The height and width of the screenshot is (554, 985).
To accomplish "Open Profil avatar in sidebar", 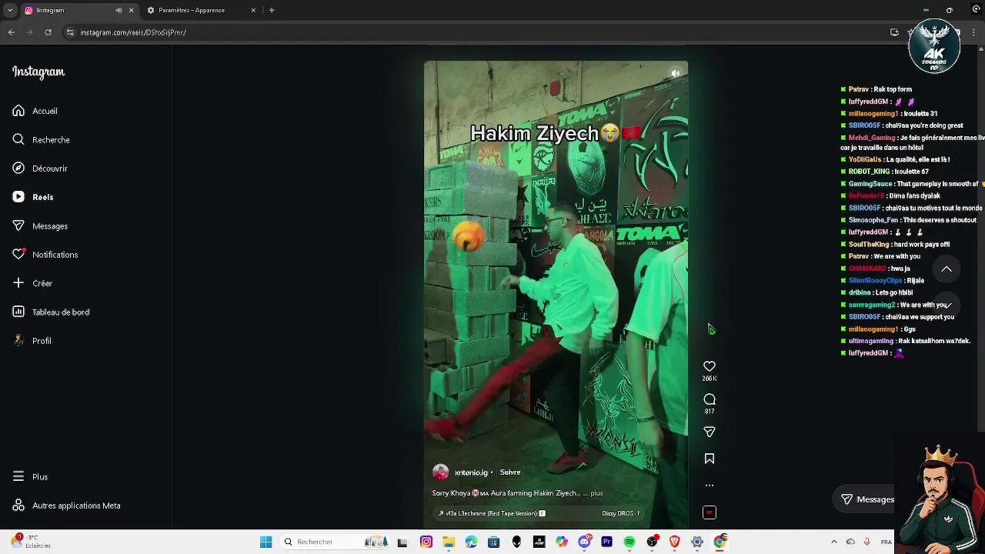I will pyautogui.click(x=18, y=340).
